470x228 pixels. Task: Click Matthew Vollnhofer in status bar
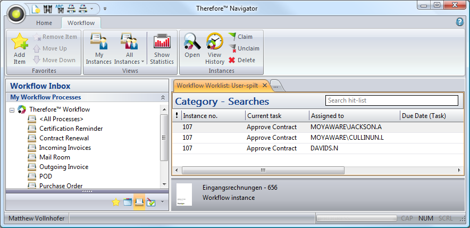(x=37, y=218)
